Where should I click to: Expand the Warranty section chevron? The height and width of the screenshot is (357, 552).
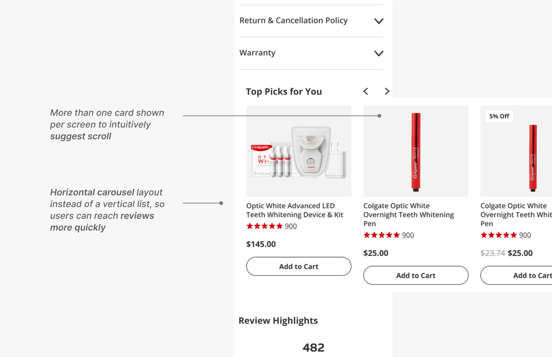coord(379,53)
